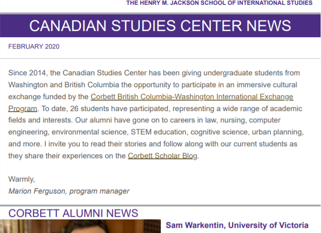Click "Washington and British Columbia" in the paragraph

[63, 85]
